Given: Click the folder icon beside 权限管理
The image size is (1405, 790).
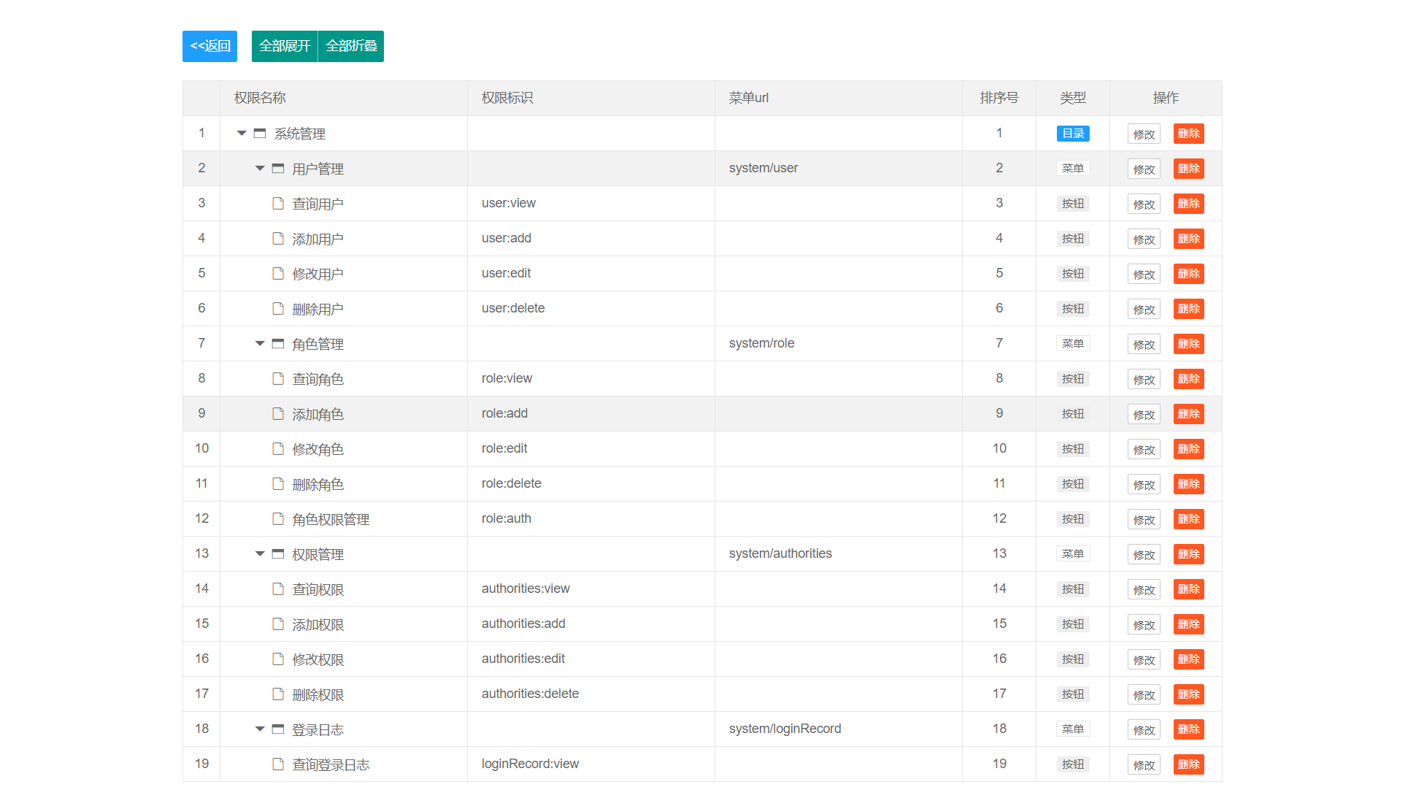Looking at the screenshot, I should coord(278,554).
